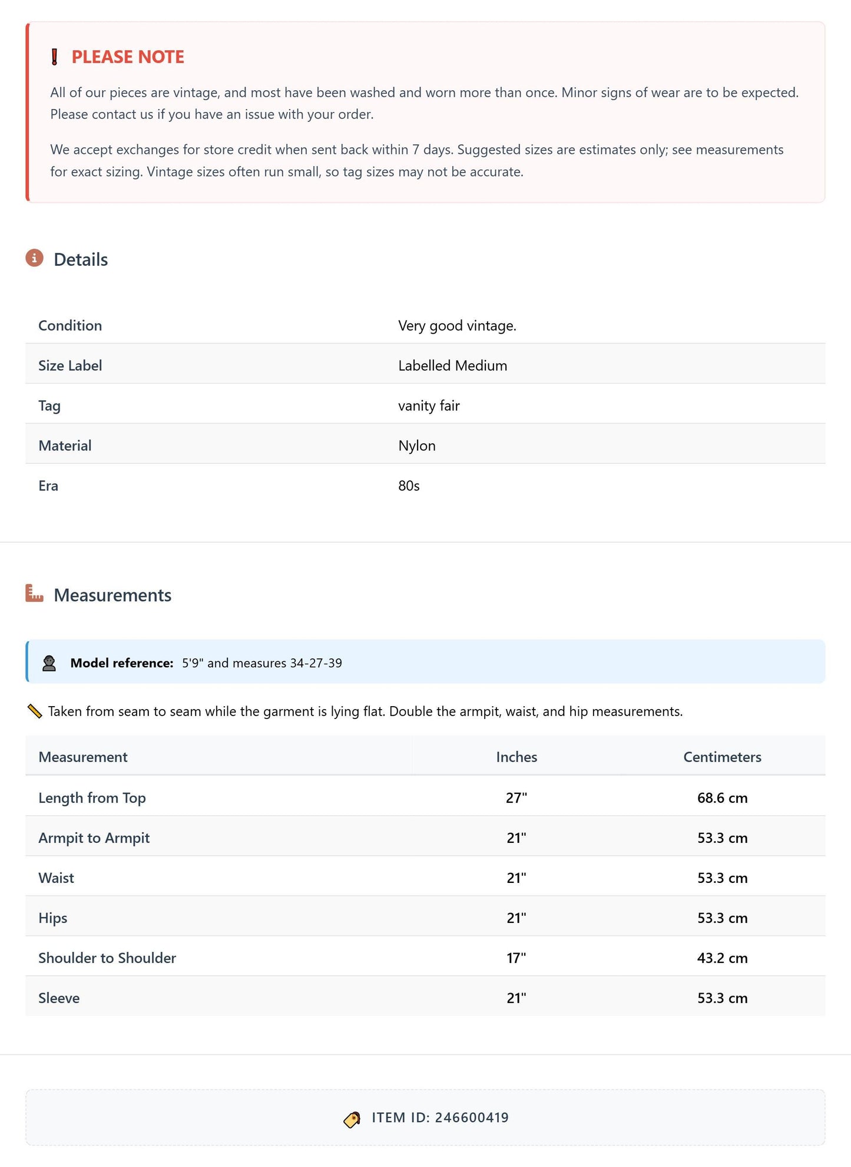Click the Details info circle icon
851x1167 pixels.
34,258
